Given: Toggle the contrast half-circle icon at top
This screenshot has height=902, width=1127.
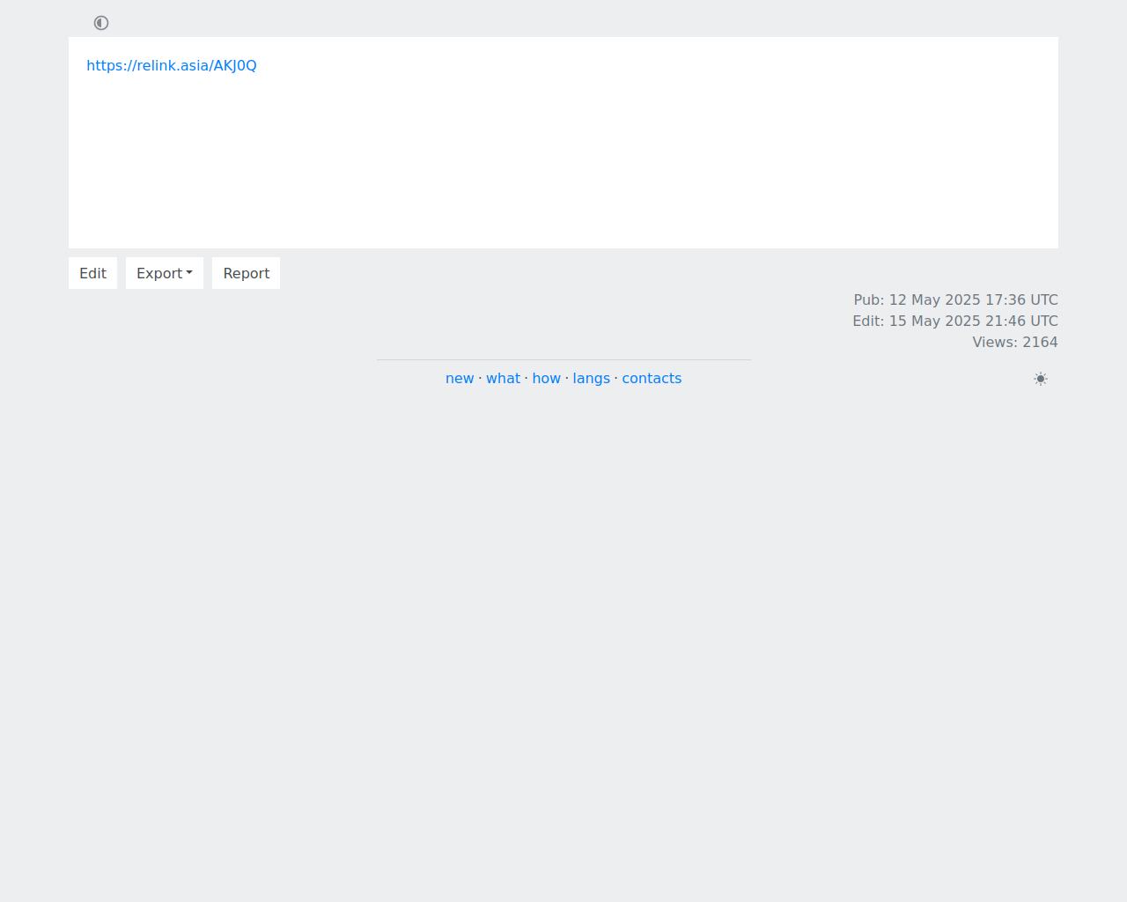Looking at the screenshot, I should pos(101,23).
